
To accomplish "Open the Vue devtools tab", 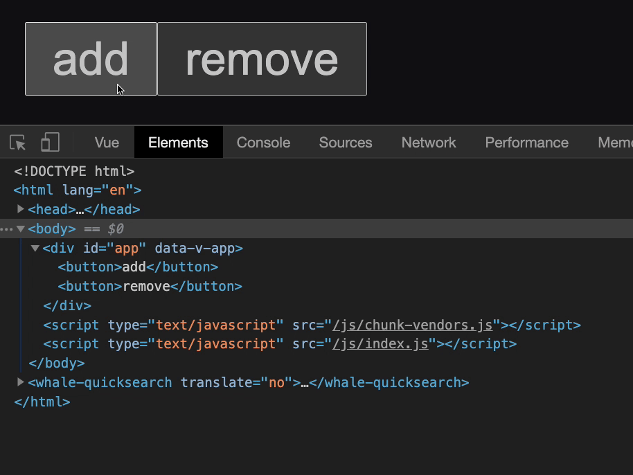I will pyautogui.click(x=107, y=143).
